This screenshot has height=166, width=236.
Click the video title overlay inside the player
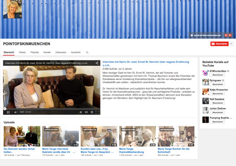[47, 63]
